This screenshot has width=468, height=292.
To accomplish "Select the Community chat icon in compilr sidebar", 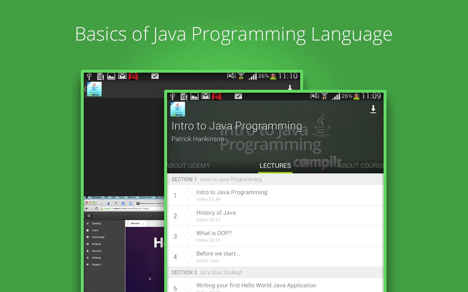I will tap(88, 237).
